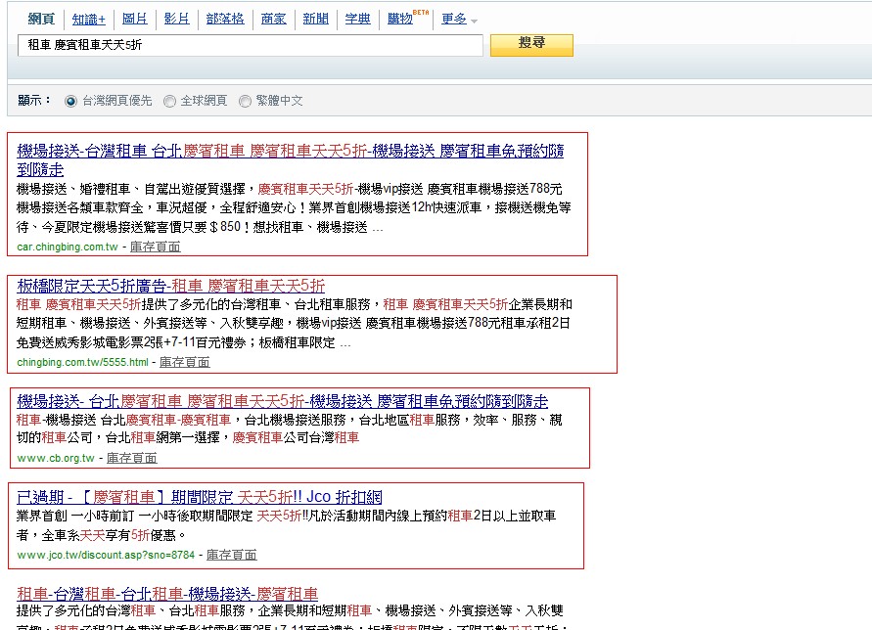Expand the 更多 dropdown menu

click(x=458, y=20)
